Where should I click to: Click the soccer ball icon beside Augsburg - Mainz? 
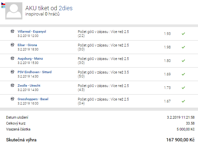[12, 58]
